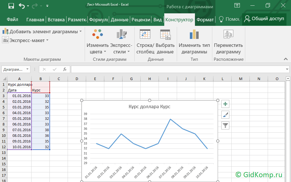
Task: Open the Файл menu
Action: click(13, 20)
